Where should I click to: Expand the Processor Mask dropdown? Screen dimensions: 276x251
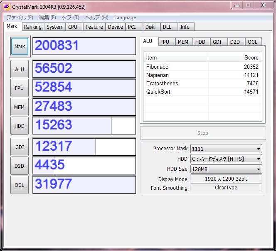226,149
